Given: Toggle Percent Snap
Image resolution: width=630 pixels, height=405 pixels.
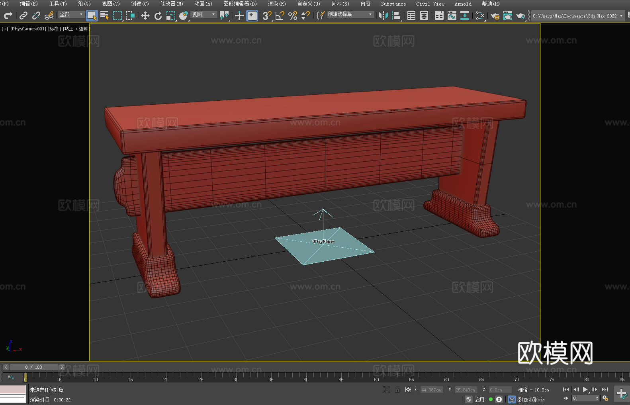Looking at the screenshot, I should (x=293, y=16).
